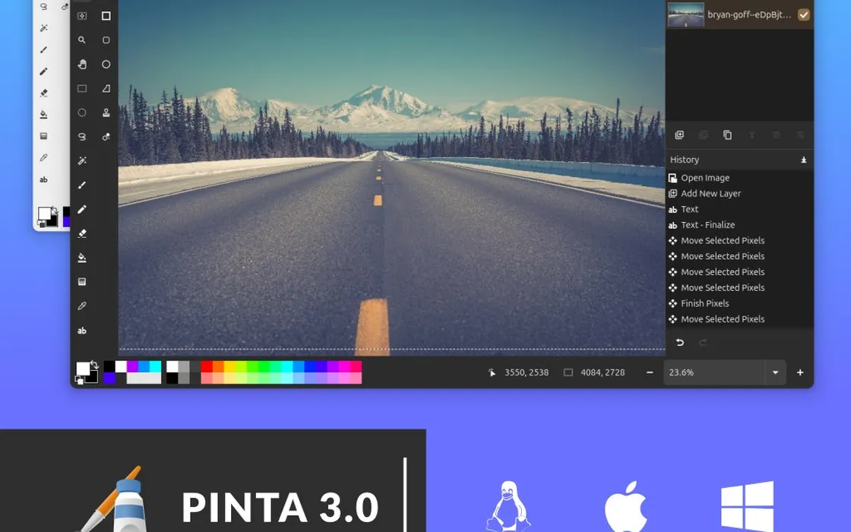Pick the purple swatch from recent colors
The width and height of the screenshot is (851, 532).
(132, 367)
